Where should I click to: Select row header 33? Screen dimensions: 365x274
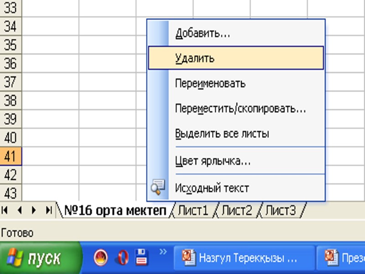pos(10,8)
